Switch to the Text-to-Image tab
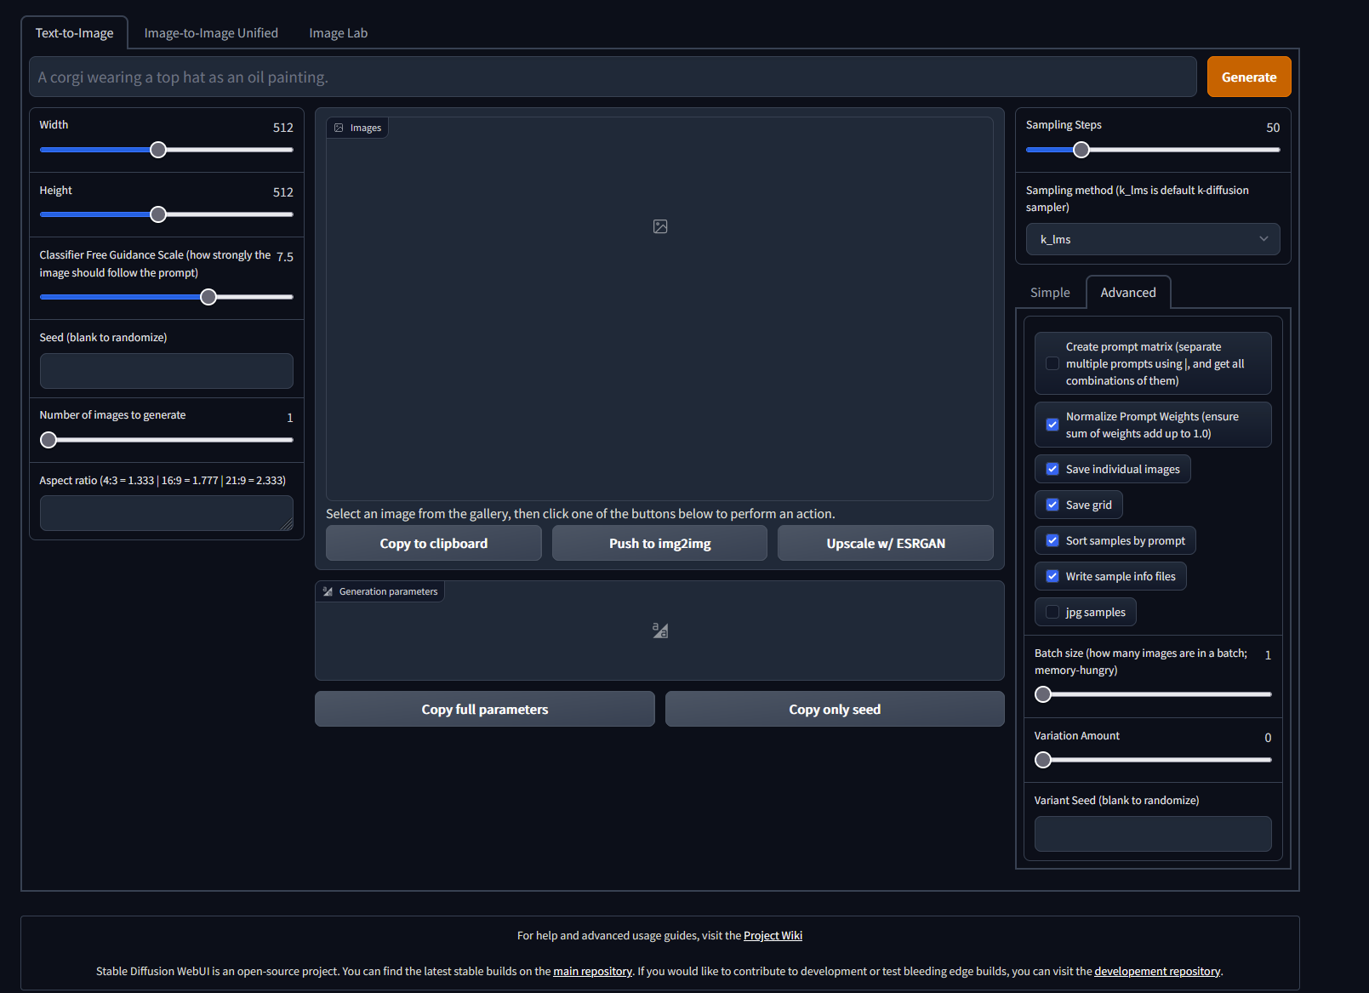The image size is (1369, 993). [74, 33]
